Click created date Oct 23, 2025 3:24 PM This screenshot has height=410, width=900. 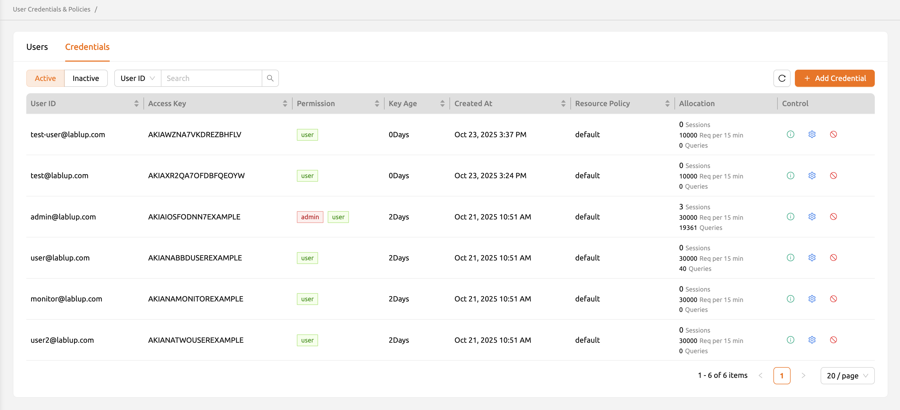(x=490, y=176)
